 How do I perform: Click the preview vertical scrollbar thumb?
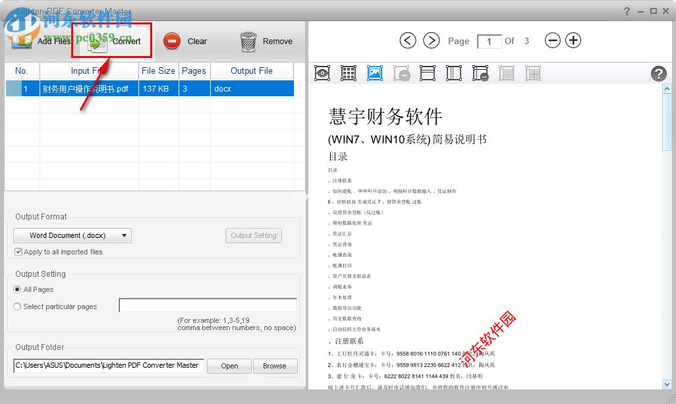tap(667, 122)
